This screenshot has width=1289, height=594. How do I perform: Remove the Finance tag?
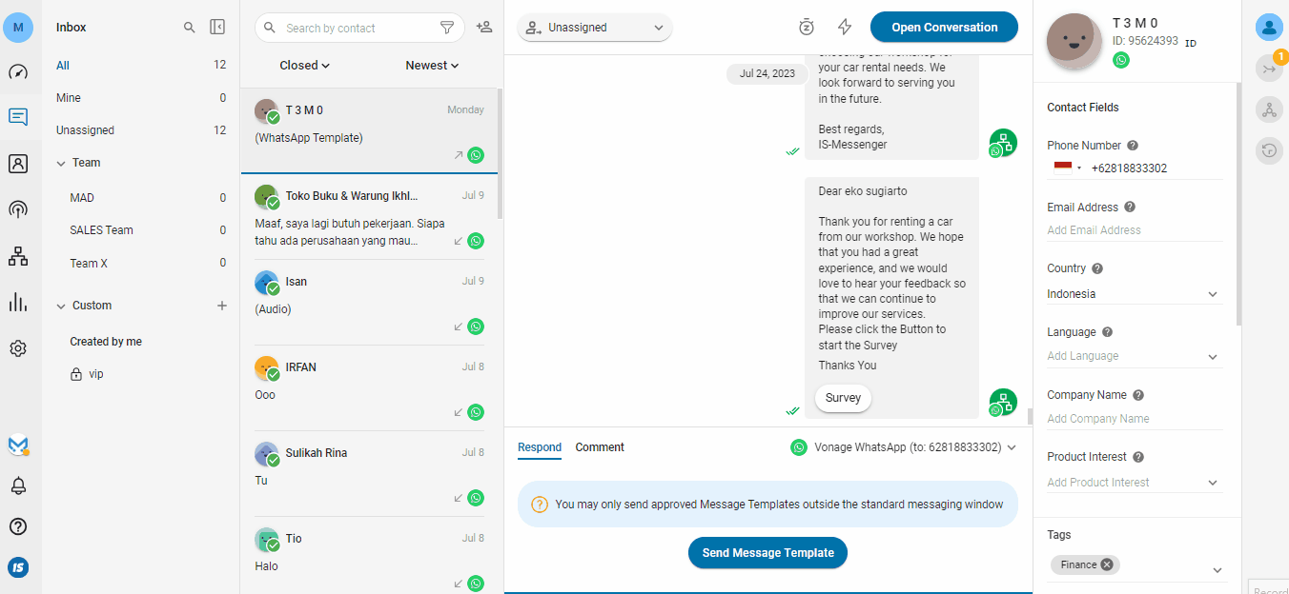(1107, 564)
